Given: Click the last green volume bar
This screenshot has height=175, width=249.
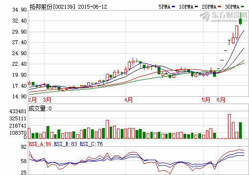Looking at the screenshot, I should click(240, 130).
